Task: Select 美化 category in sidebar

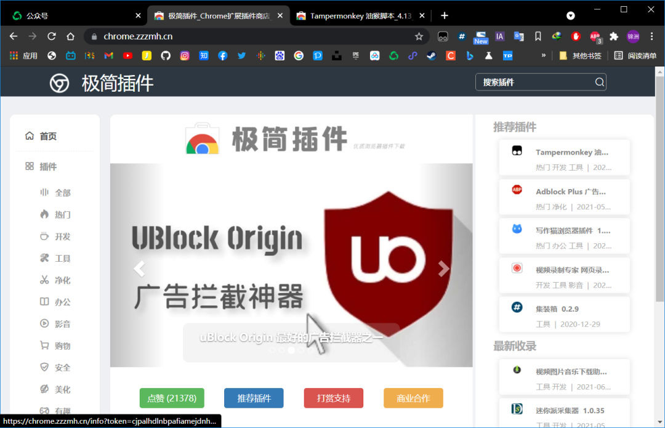Action: pos(55,389)
